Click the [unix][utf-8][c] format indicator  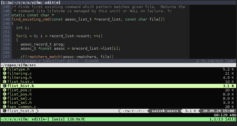click(x=61, y=61)
